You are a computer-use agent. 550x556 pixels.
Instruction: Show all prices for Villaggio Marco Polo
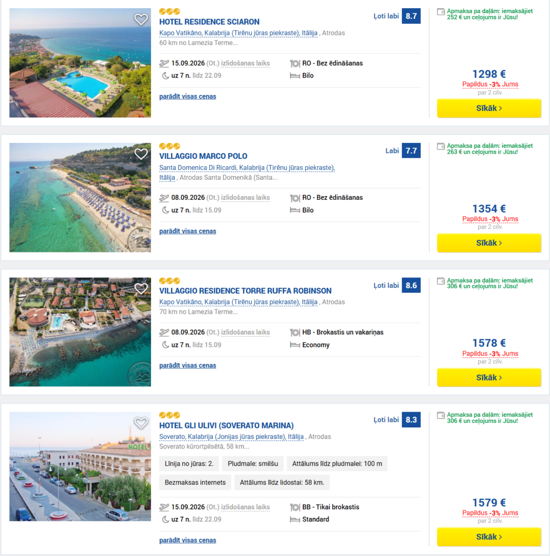click(188, 231)
